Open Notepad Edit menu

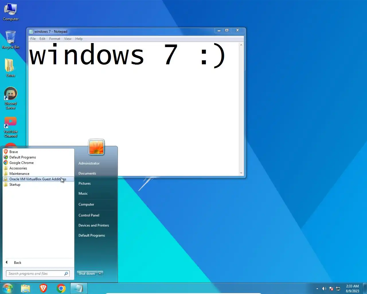[x=42, y=39]
